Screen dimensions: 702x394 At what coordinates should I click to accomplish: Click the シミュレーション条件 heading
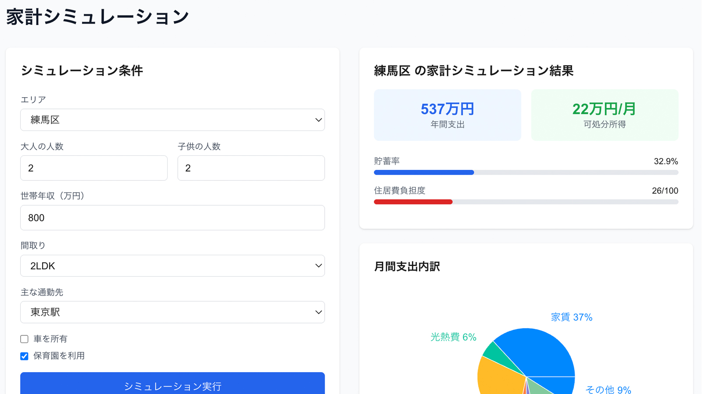click(x=82, y=71)
